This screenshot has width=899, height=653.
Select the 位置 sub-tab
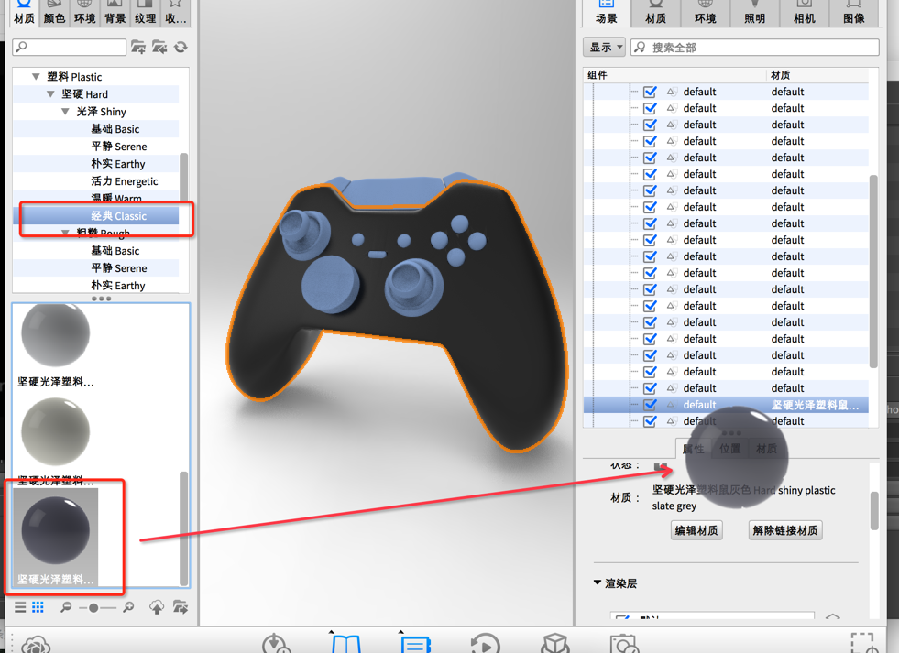(729, 449)
